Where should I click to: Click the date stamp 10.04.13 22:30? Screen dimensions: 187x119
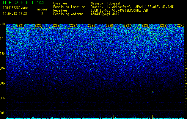click(15, 14)
